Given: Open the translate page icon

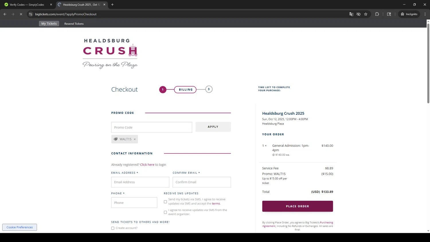Looking at the screenshot, I should pos(351,14).
